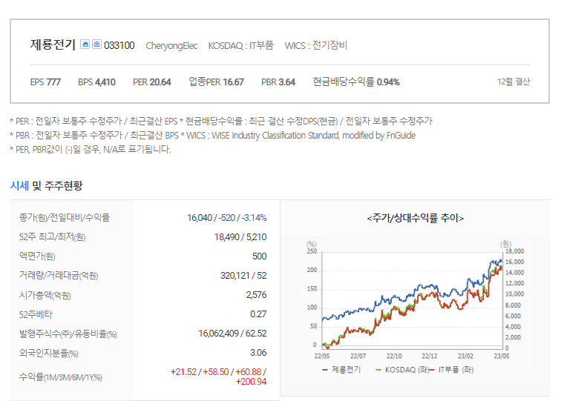Click the 23/05 x-axis label
561x401 pixels.
coord(502,356)
